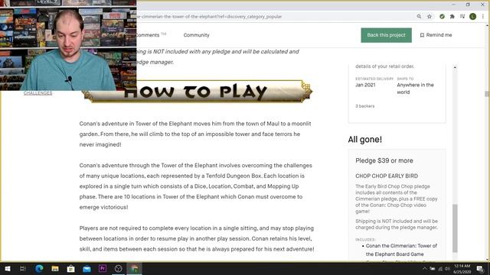Click the battery icon in system tray
The height and width of the screenshot is (275, 490).
[x=433, y=268]
